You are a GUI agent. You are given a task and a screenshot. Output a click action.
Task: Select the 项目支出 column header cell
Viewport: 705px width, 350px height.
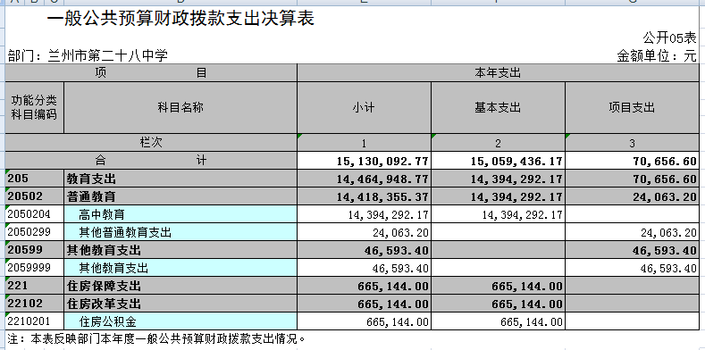632,107
